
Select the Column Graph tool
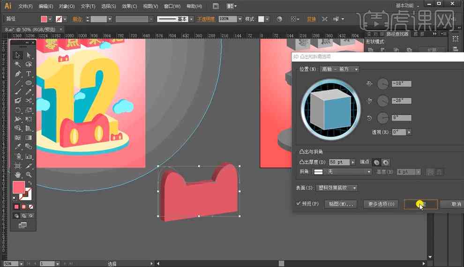[29, 156]
